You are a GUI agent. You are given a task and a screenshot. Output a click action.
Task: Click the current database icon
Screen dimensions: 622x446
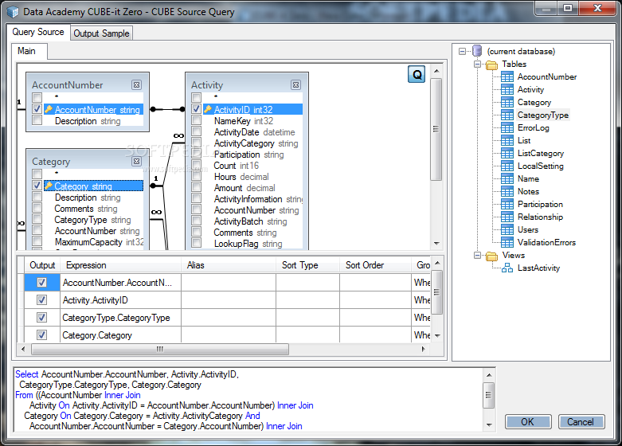click(x=477, y=51)
